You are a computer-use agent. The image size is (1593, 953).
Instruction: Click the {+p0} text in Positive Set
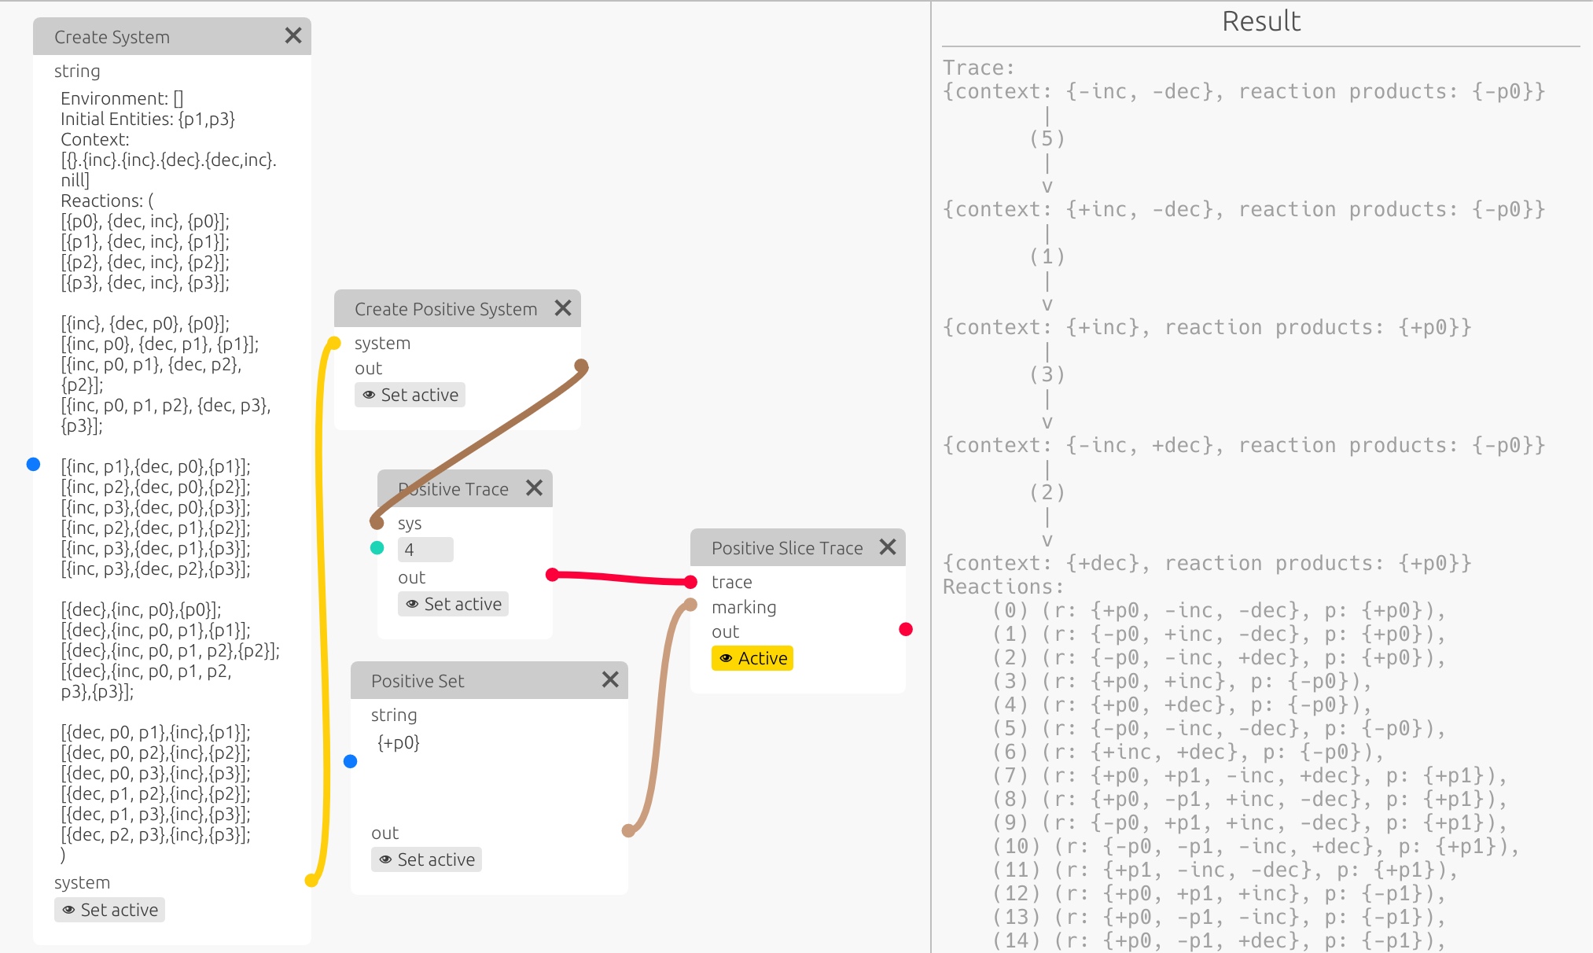click(x=399, y=742)
